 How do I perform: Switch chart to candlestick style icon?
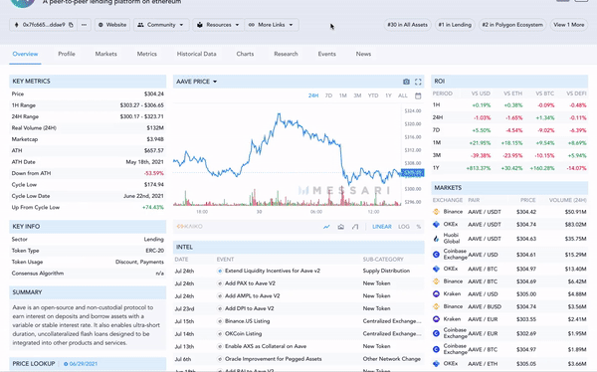click(x=340, y=227)
